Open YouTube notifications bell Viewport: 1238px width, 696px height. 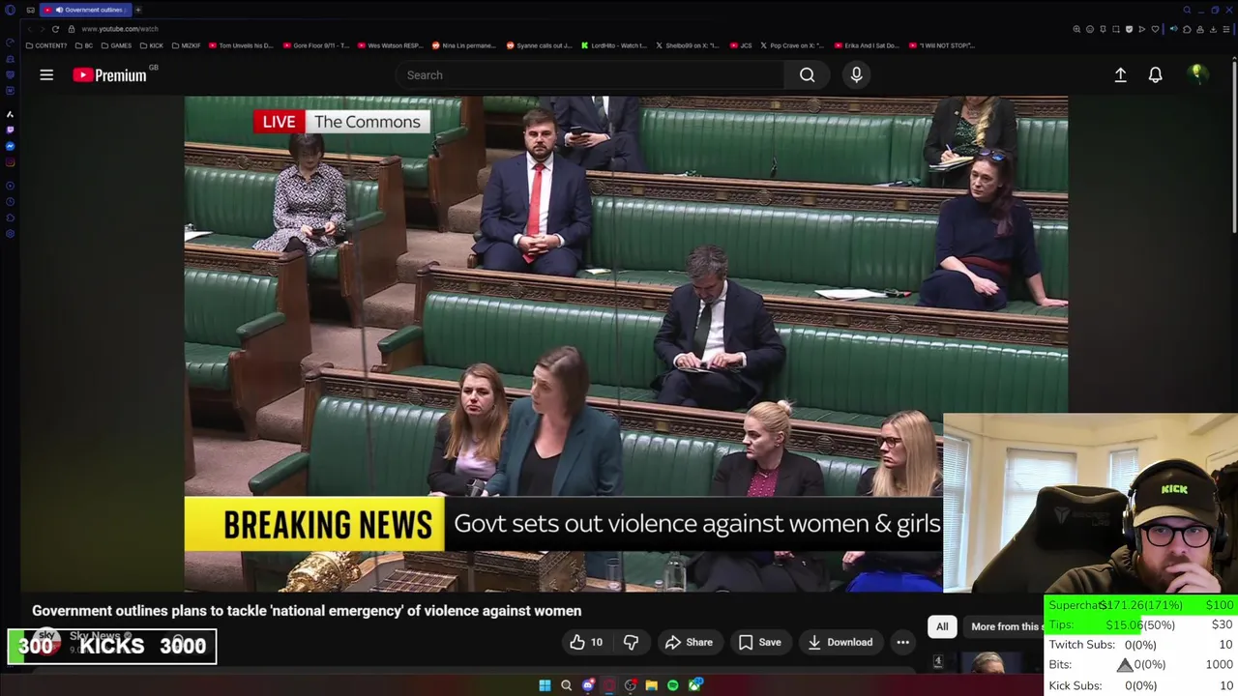pos(1155,74)
